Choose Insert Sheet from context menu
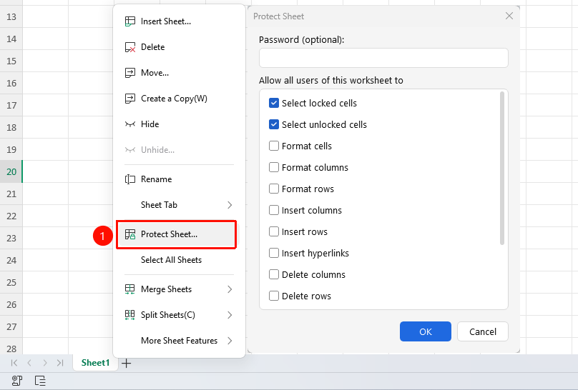Viewport: 578px width, 390px height. point(179,21)
